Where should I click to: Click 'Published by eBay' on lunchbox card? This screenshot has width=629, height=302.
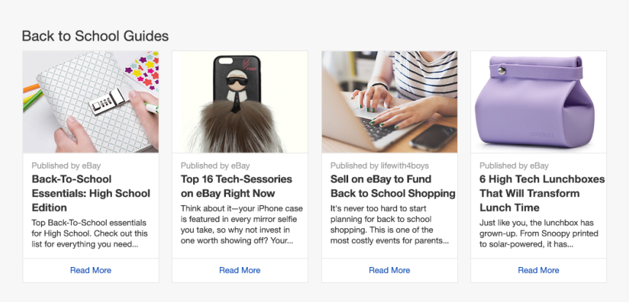pos(513,166)
